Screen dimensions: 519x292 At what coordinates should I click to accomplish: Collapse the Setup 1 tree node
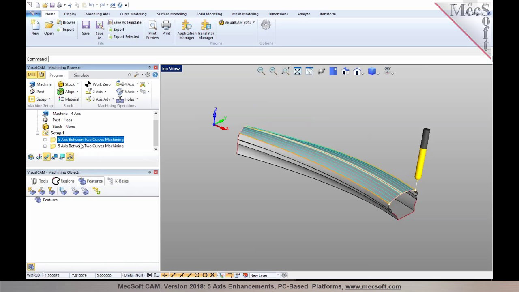coord(37,133)
